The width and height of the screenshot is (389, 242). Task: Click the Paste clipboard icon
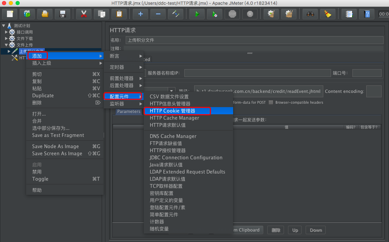click(x=119, y=14)
